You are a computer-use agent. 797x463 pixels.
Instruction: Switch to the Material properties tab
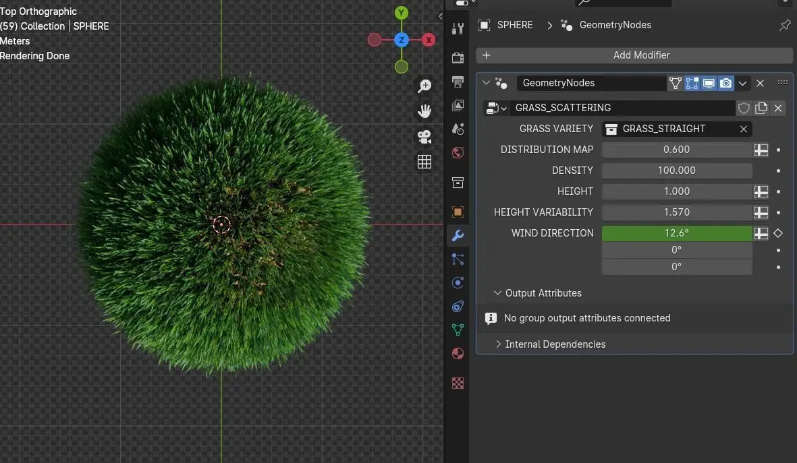coord(458,353)
